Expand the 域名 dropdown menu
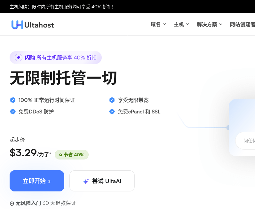Viewport: 255px width, 209px height. point(158,24)
